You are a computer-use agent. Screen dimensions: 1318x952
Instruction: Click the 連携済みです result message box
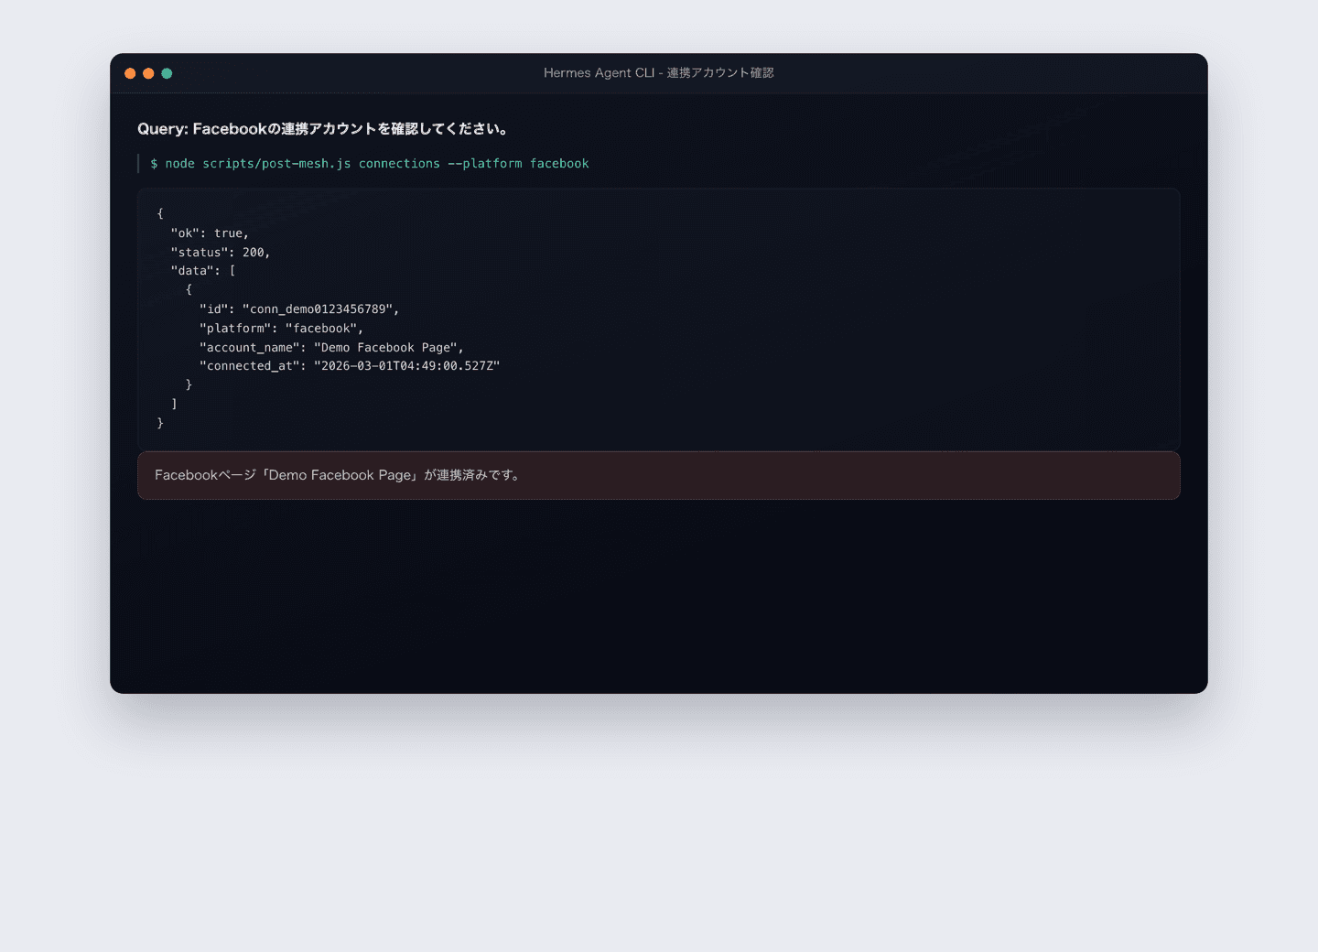pos(659,475)
